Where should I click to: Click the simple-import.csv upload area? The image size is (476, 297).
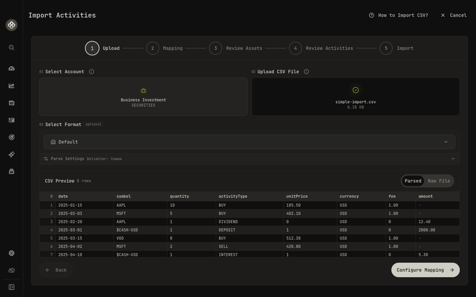(356, 97)
